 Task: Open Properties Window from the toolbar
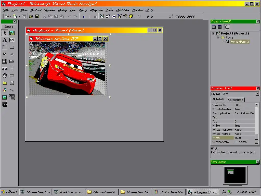[x=108, y=17]
